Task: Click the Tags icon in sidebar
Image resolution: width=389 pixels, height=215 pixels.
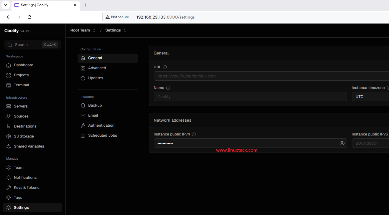Action: pyautogui.click(x=9, y=198)
